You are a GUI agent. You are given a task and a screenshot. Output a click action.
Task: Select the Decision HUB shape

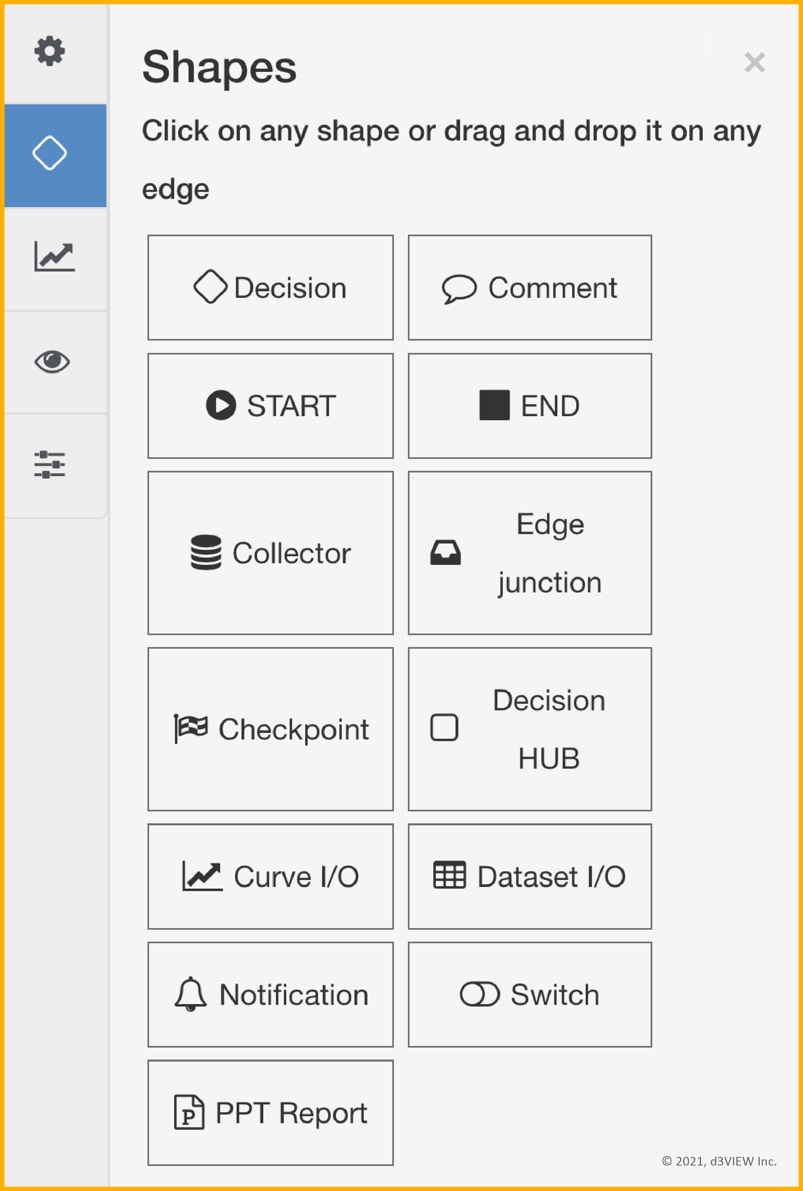[x=530, y=729]
